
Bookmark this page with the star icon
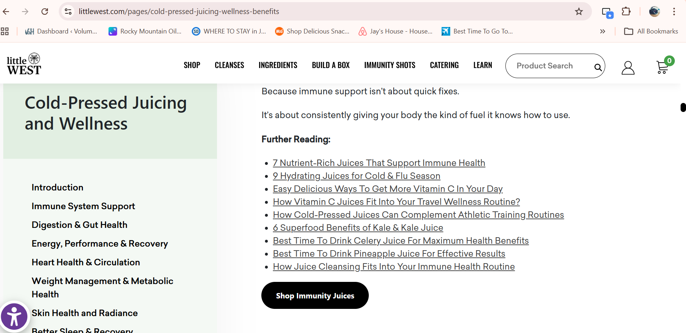click(579, 12)
